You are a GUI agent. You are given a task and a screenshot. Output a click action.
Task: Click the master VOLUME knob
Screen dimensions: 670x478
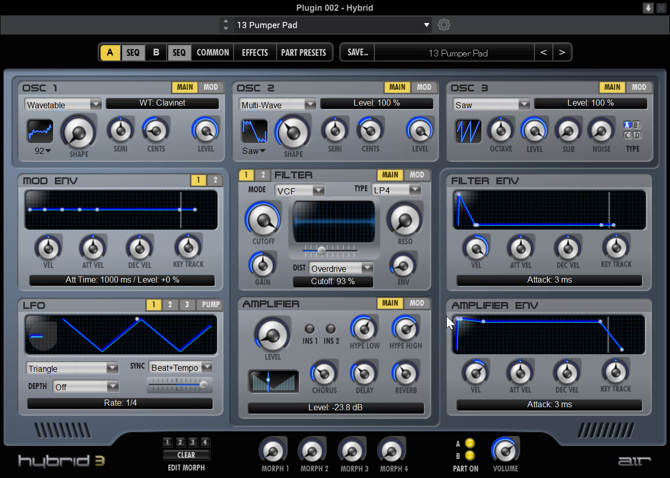point(505,450)
